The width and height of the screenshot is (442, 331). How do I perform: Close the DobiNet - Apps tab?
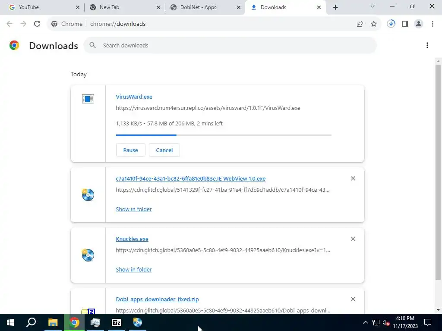(x=239, y=7)
